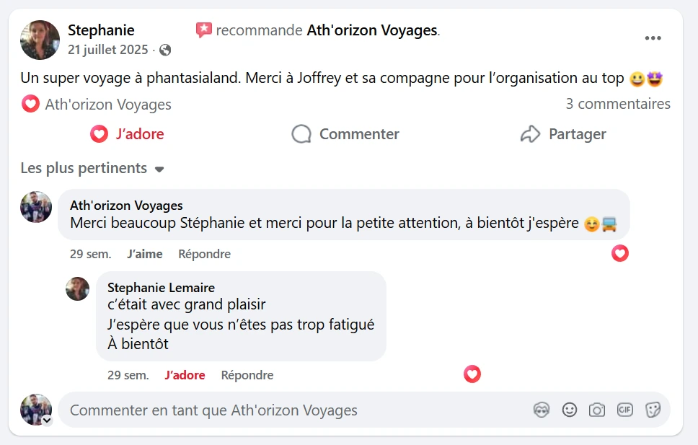Attach a photo using the camera icon
The height and width of the screenshot is (445, 698).
coord(597,410)
